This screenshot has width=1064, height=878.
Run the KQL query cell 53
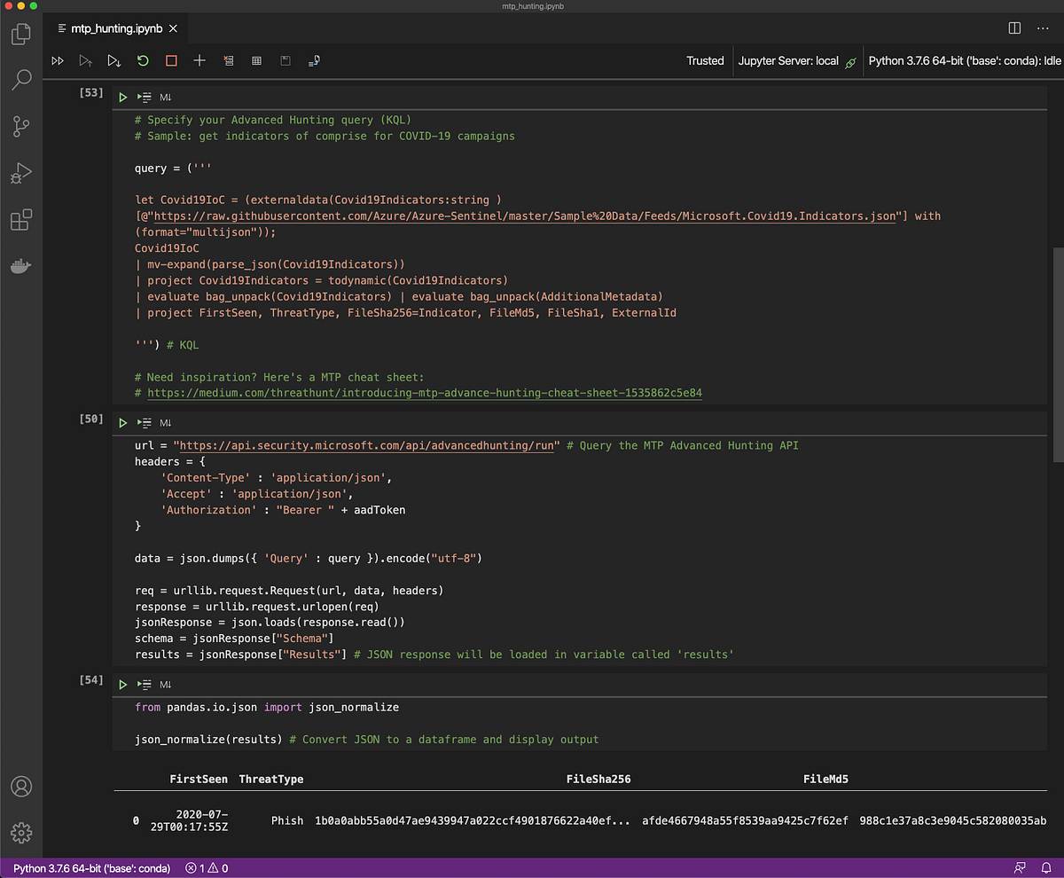(122, 97)
